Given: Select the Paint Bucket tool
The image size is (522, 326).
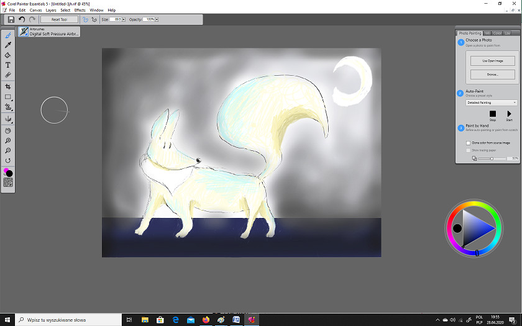Looking at the screenshot, I should 8,55.
